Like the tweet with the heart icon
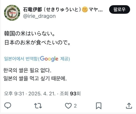Viewport: 136px width, 114px height. pos(68,106)
